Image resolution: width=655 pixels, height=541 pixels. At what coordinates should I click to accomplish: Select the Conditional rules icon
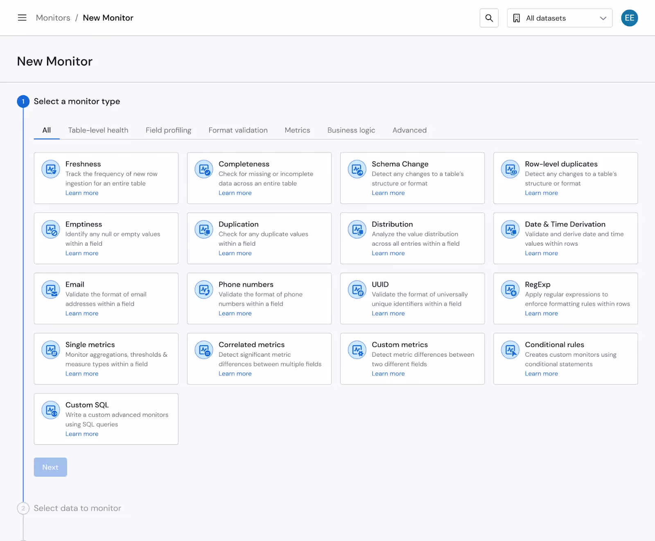510,350
